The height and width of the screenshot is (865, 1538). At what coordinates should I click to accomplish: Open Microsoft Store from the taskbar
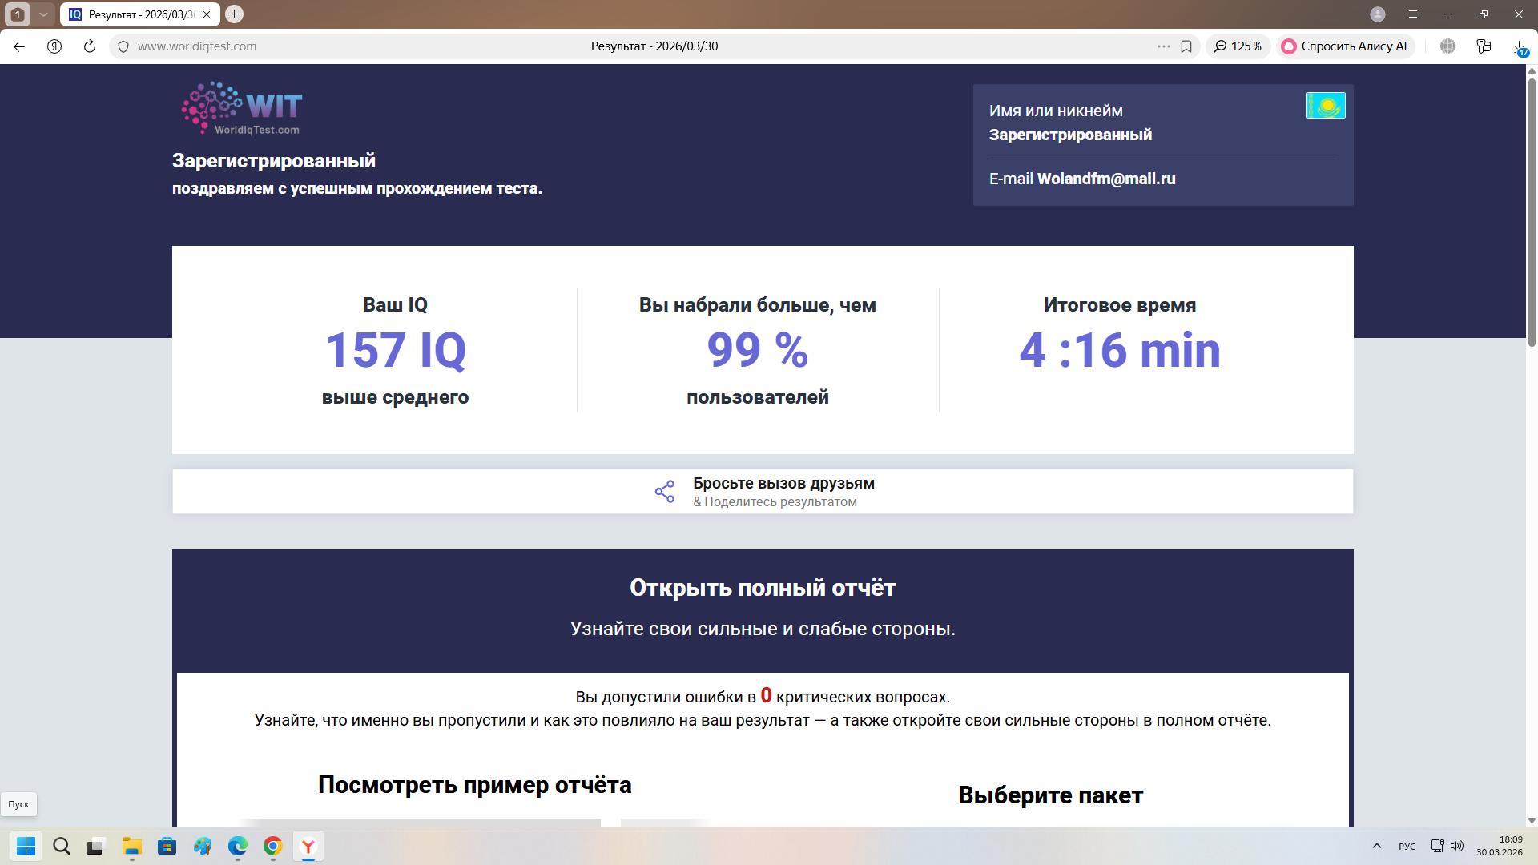tap(167, 847)
